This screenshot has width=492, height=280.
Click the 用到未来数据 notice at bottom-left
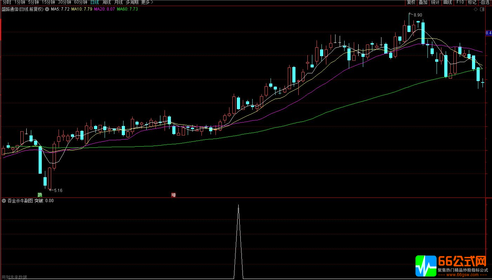coord(14,277)
